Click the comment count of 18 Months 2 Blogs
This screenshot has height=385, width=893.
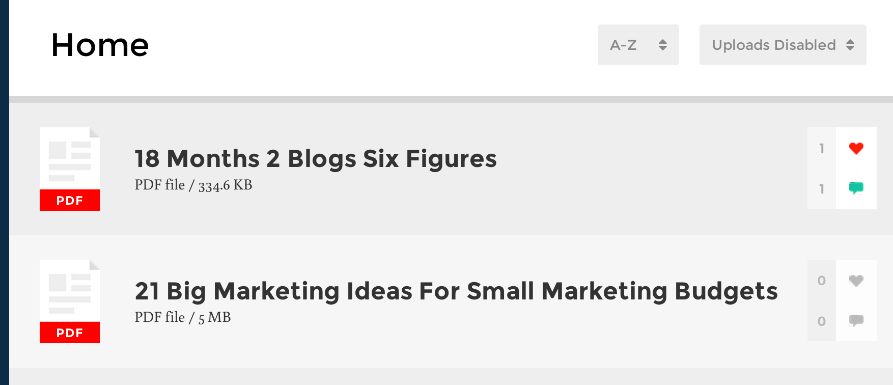click(x=821, y=189)
